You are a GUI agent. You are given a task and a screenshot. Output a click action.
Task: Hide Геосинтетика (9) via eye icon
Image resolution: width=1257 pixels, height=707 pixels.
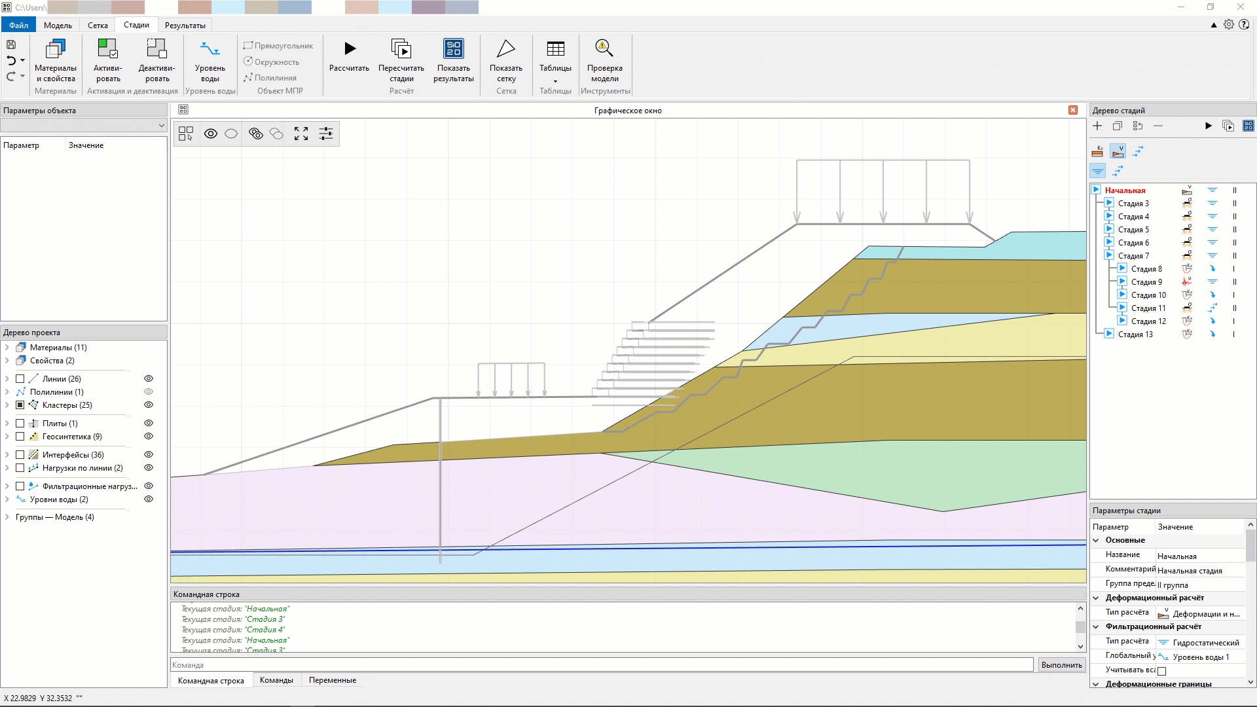149,437
